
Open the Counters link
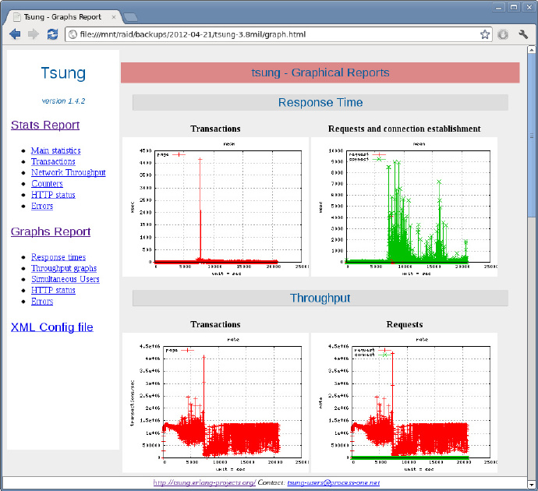[47, 183]
